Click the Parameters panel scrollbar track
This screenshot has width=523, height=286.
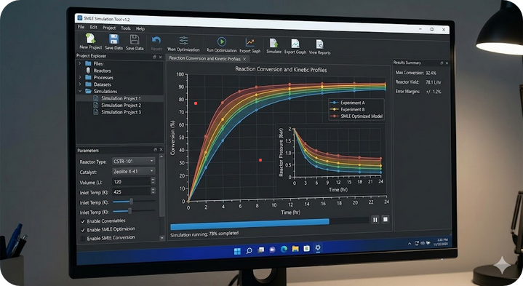pos(162,197)
